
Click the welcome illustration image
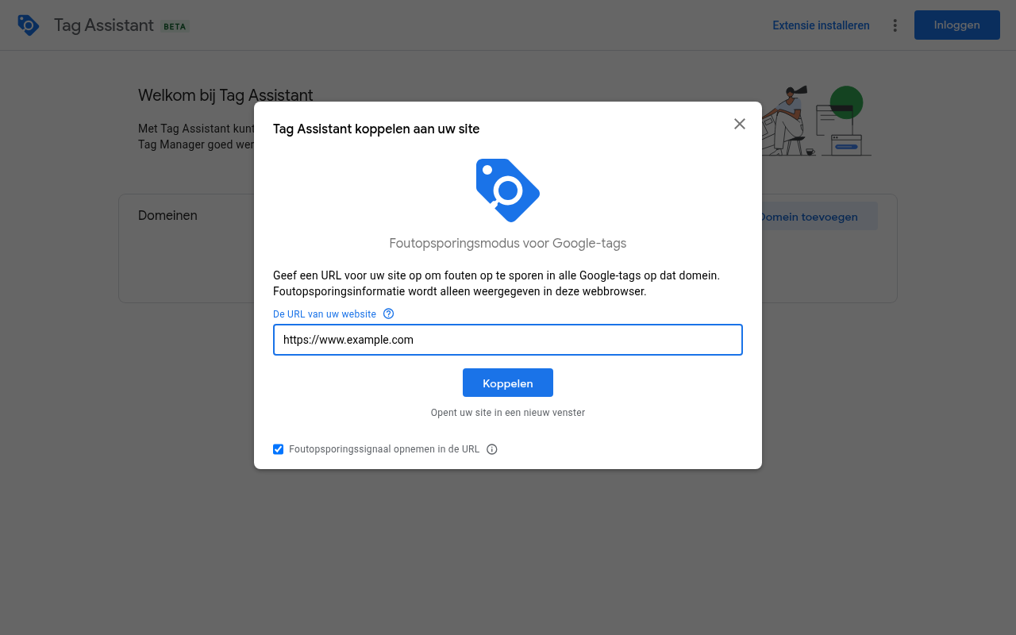[816, 121]
